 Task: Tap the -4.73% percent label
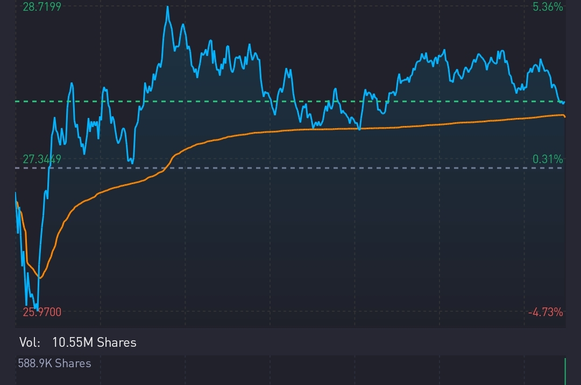click(x=545, y=312)
